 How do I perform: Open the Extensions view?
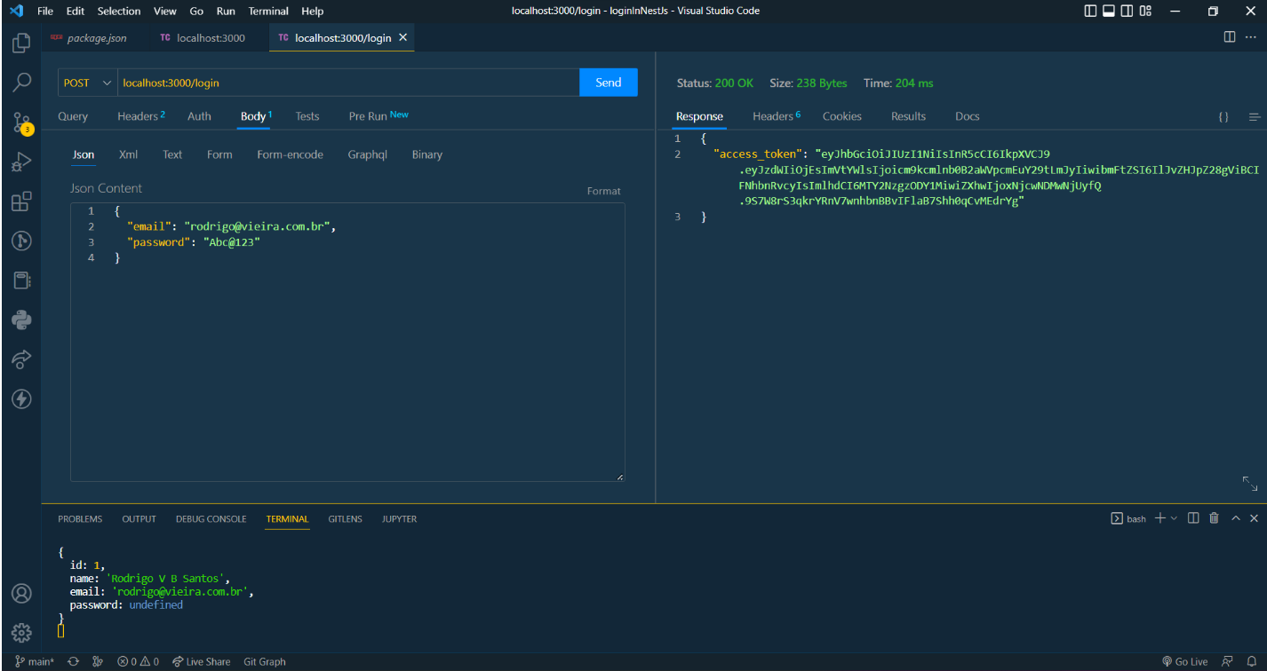coord(20,201)
